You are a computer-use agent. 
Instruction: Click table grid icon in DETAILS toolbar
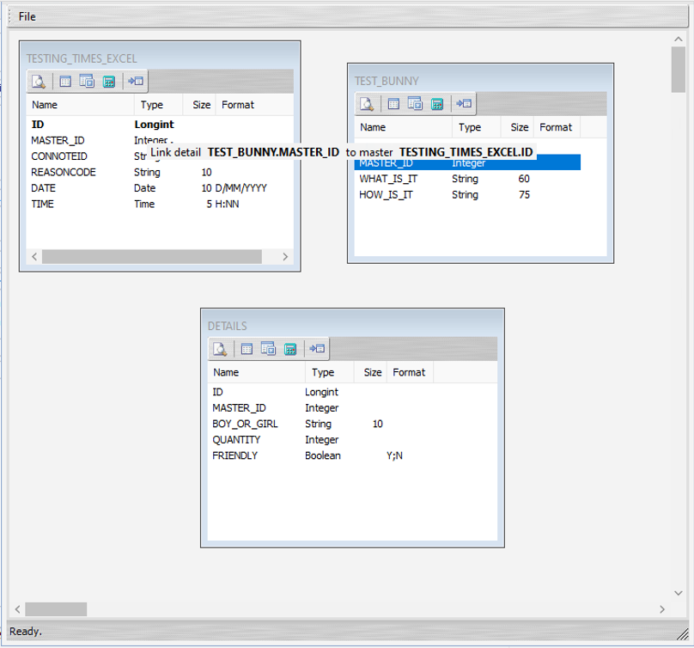point(247,349)
